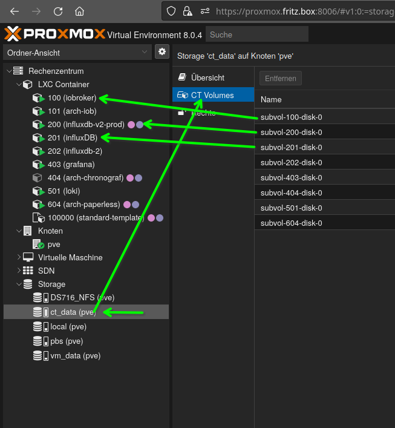Select container 501 (loki)
The image size is (395, 428).
[64, 191]
